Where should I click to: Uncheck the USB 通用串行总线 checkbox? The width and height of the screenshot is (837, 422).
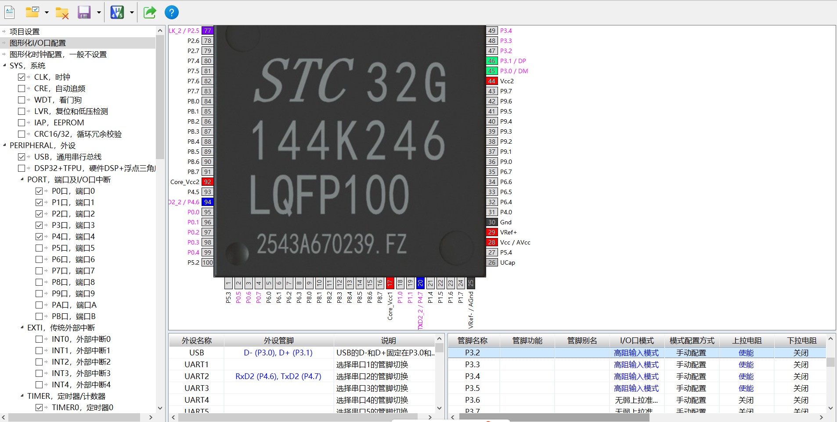tap(22, 157)
